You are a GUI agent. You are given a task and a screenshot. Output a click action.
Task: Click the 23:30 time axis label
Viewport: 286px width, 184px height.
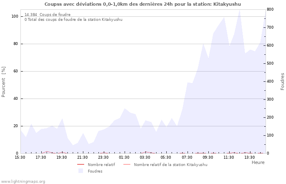tap(103, 157)
